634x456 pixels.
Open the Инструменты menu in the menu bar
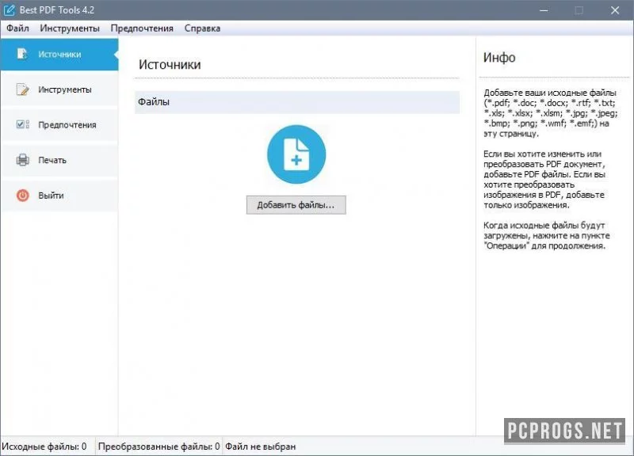[x=70, y=28]
